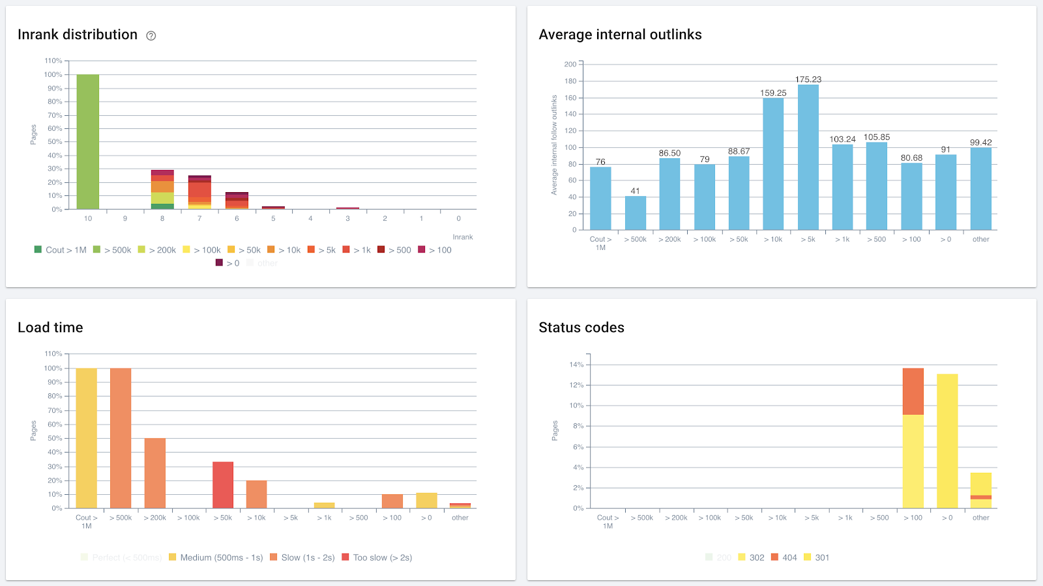Hide the '> 1k' series in Inrank legend
This screenshot has width=1043, height=586.
(357, 250)
